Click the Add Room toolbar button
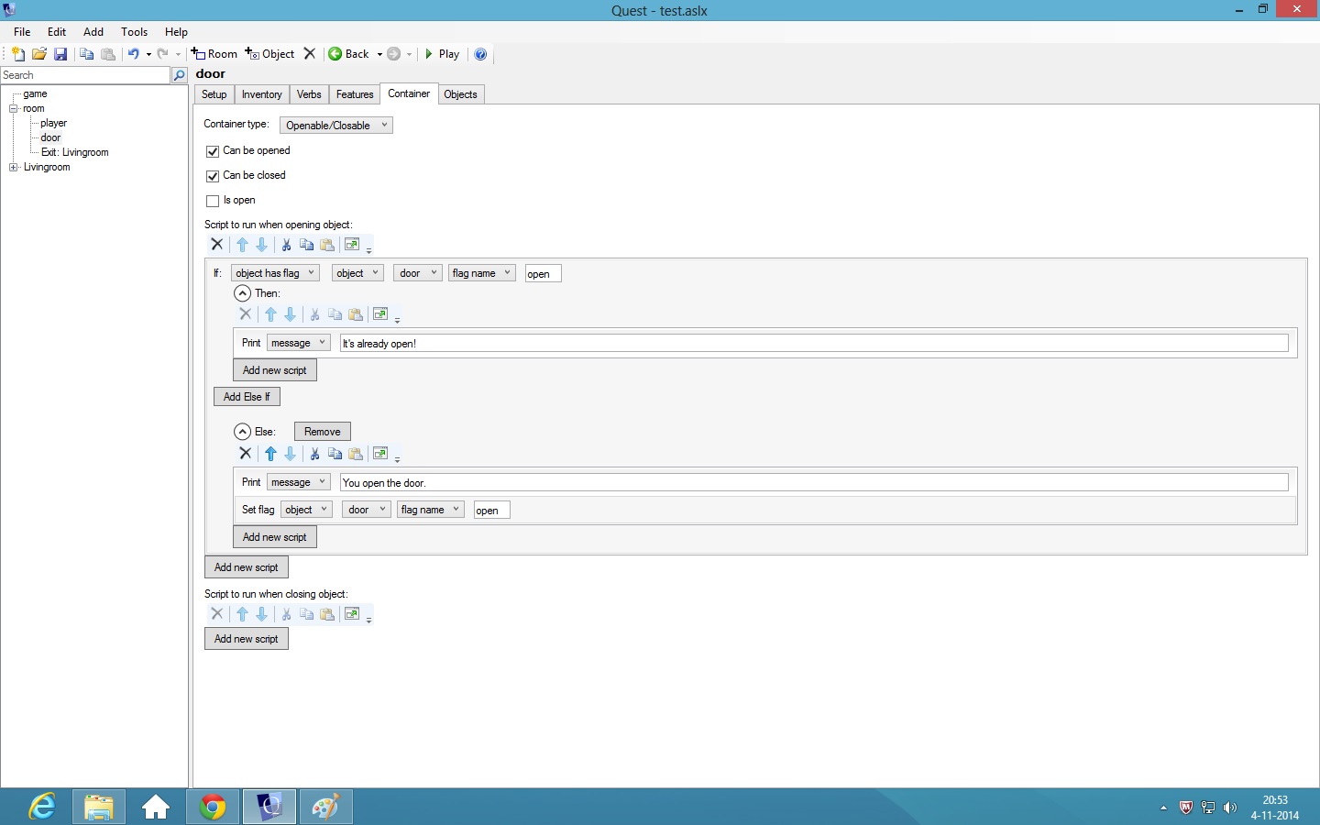This screenshot has width=1320, height=825. 214,54
